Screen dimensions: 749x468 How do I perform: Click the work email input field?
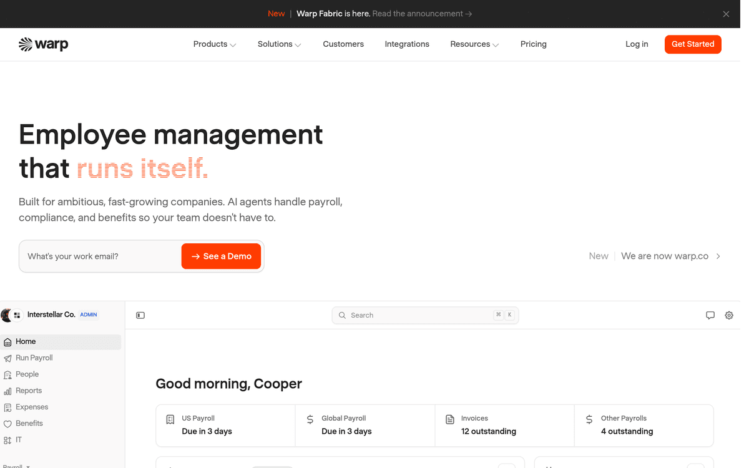point(101,256)
